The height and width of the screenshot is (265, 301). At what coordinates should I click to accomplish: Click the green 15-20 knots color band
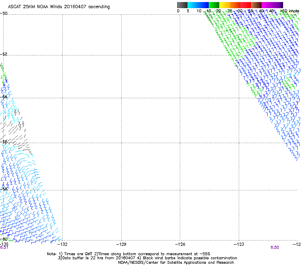coord(214,5)
